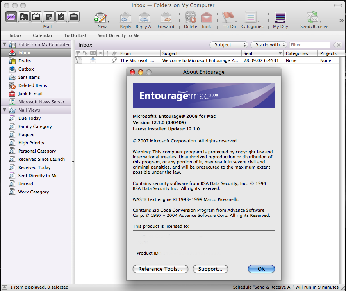
Task: Click into the Filter search field
Action: (310, 45)
